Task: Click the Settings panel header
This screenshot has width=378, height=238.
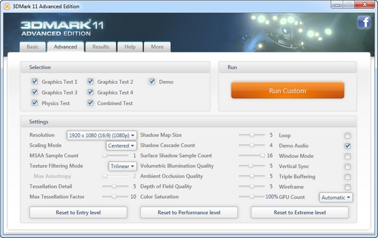Action: (x=188, y=122)
